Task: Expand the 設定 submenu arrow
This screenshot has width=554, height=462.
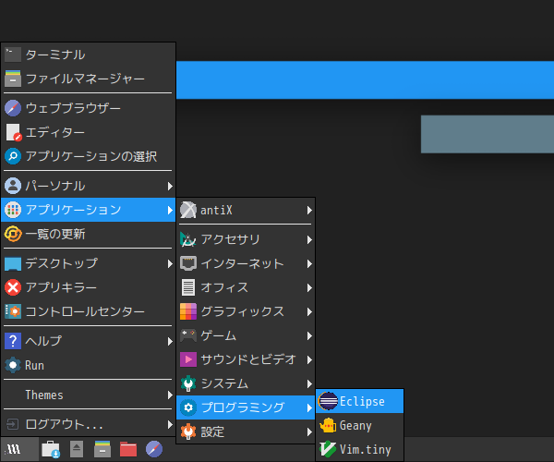Action: coord(309,432)
